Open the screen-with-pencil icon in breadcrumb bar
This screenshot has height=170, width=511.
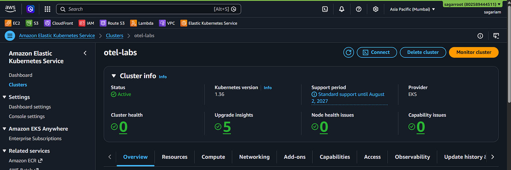(496, 36)
